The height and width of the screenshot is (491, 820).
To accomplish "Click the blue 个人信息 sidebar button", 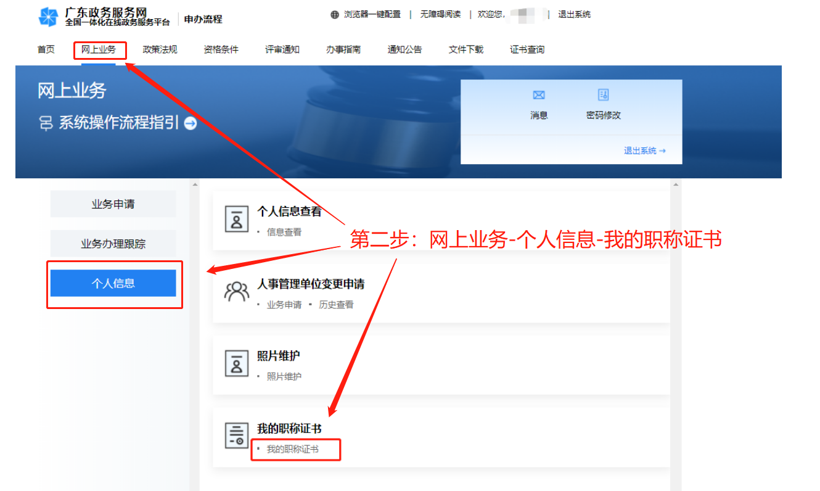I will 113,284.
